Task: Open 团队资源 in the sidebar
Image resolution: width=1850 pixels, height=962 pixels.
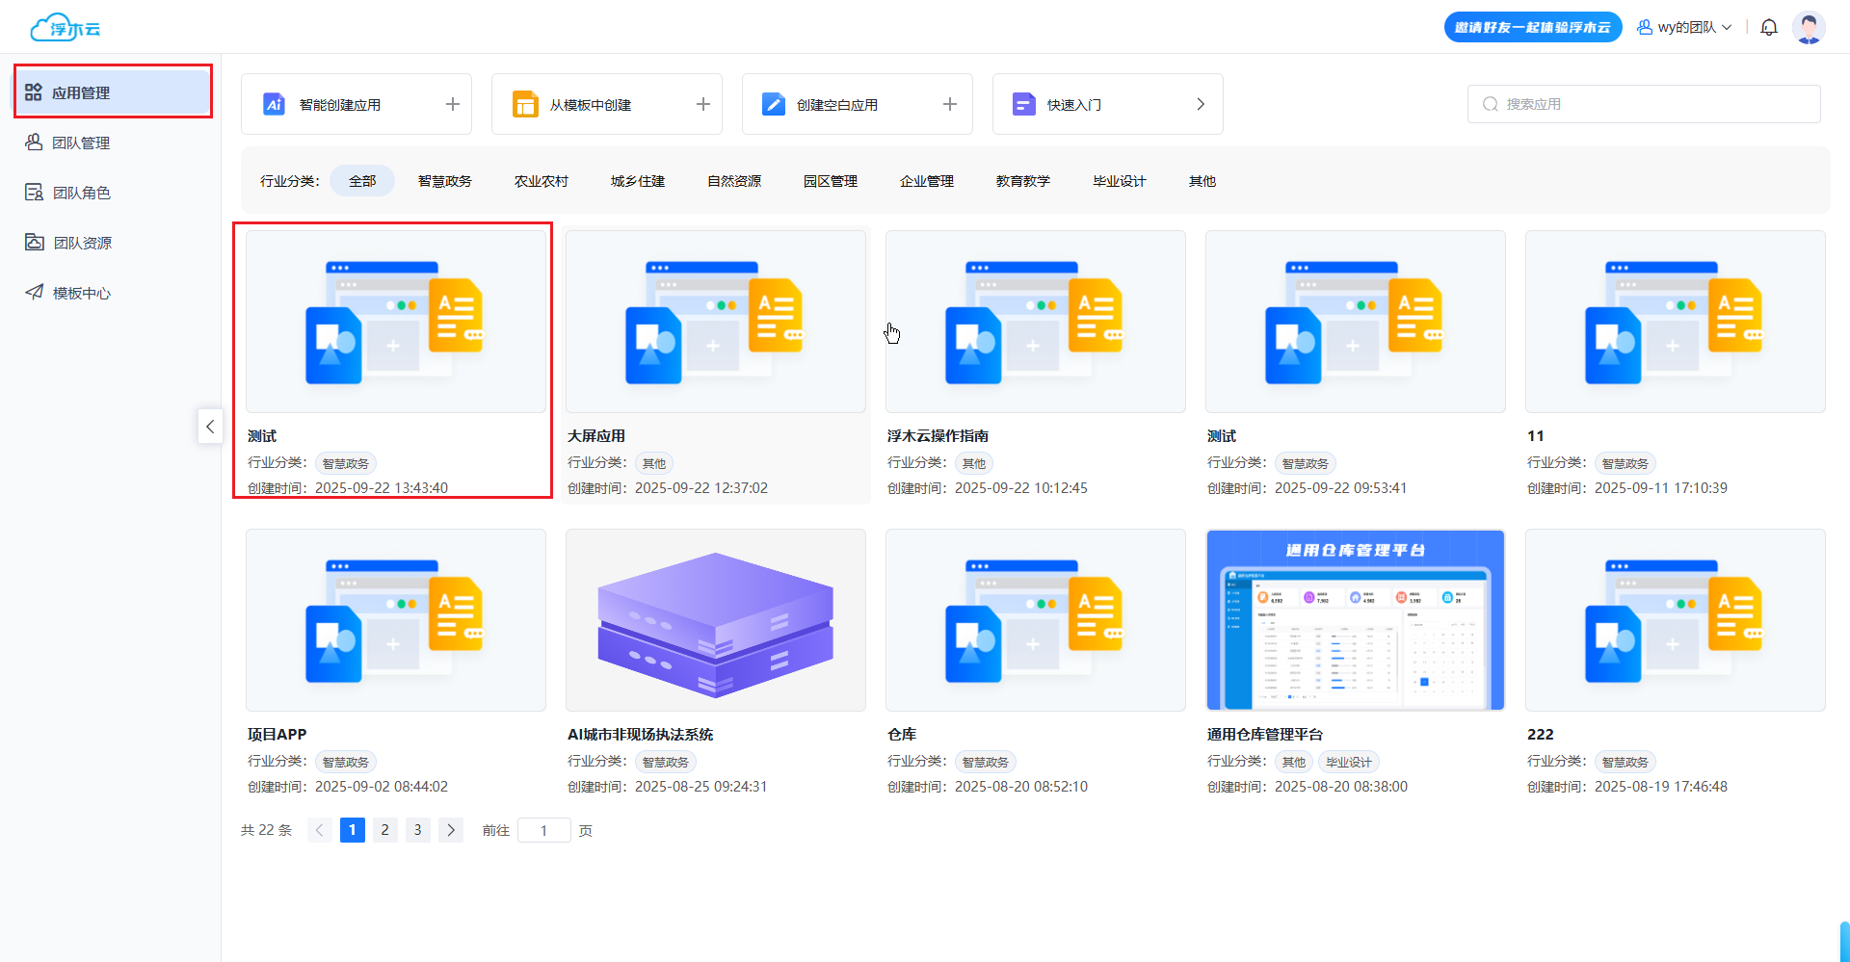Action: 82,243
